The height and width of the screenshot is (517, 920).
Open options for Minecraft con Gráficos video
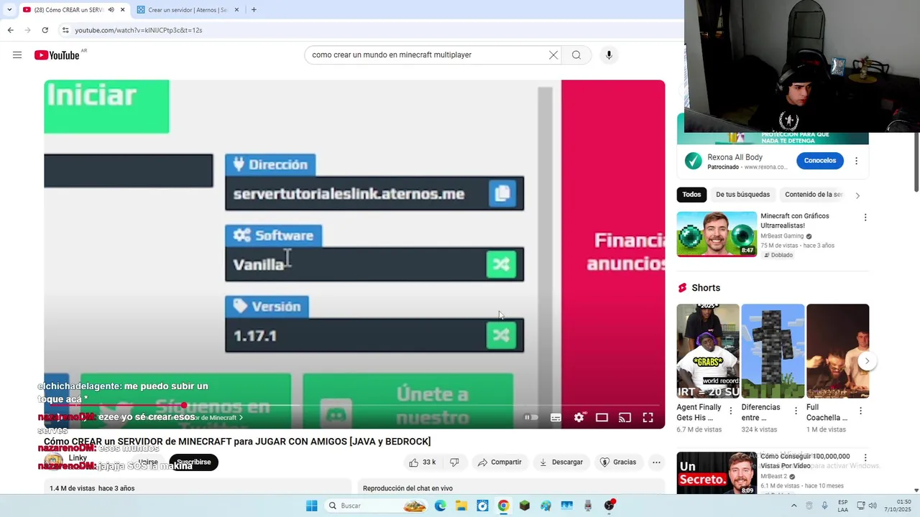[865, 218]
